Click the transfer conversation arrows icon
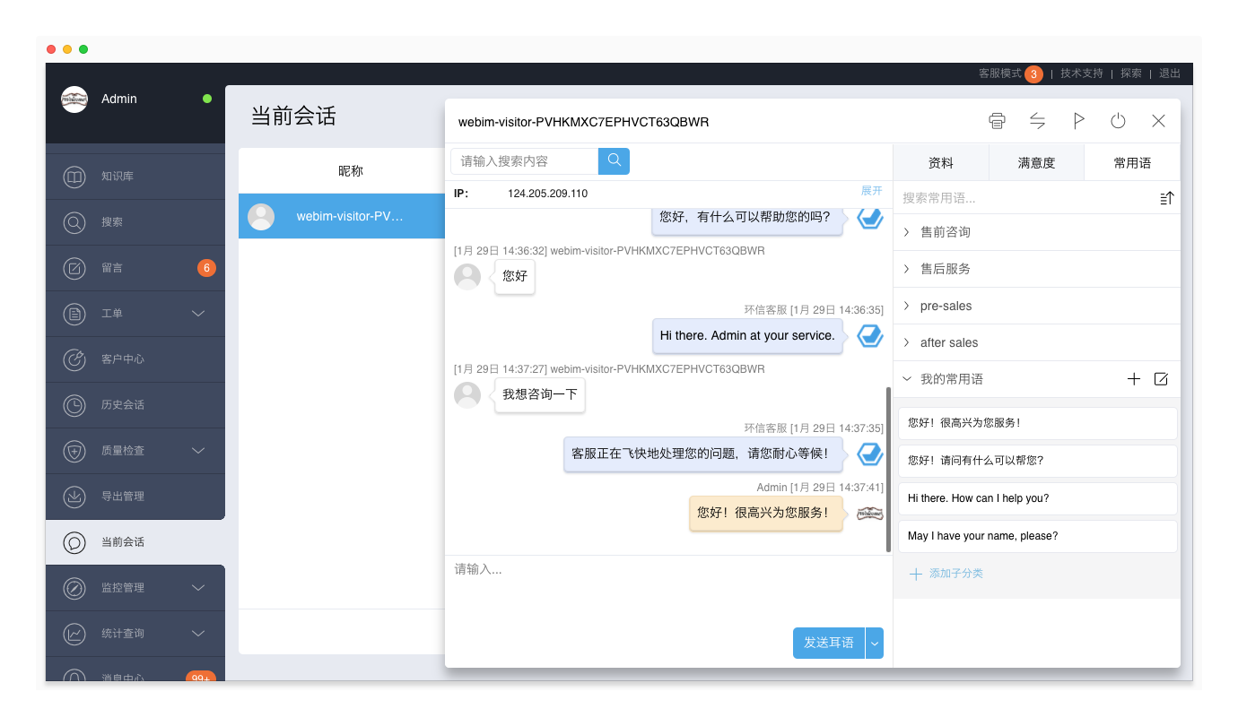This screenshot has width=1238, height=726. point(1037,121)
